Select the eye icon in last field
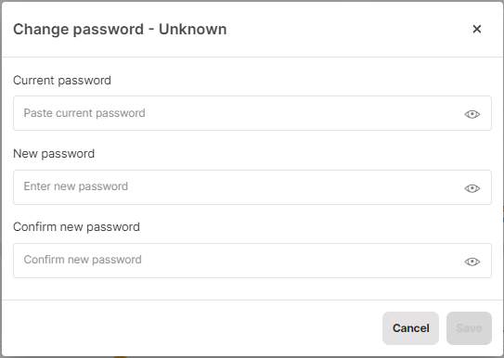The height and width of the screenshot is (358, 504). (x=472, y=262)
